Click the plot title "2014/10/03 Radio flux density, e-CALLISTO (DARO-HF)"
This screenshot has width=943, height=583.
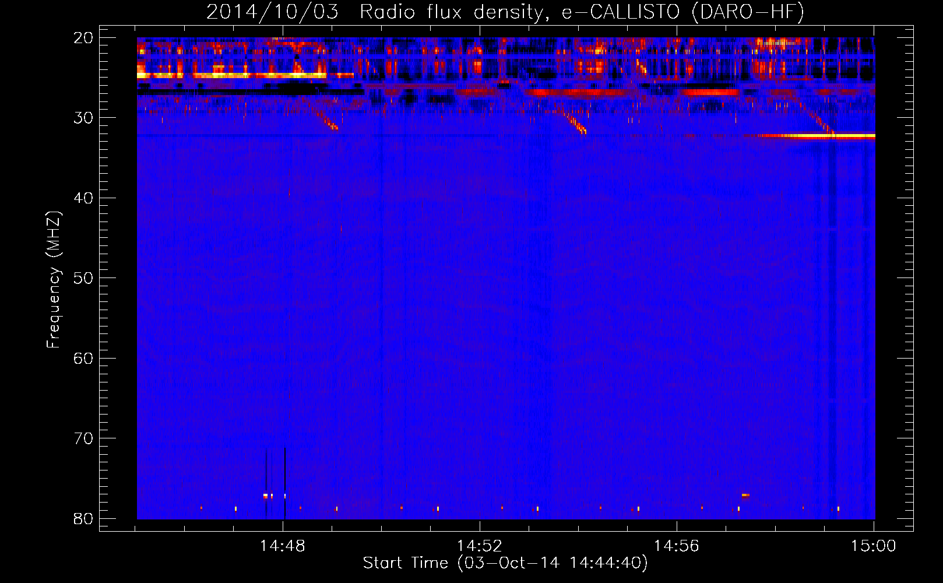[x=505, y=12]
